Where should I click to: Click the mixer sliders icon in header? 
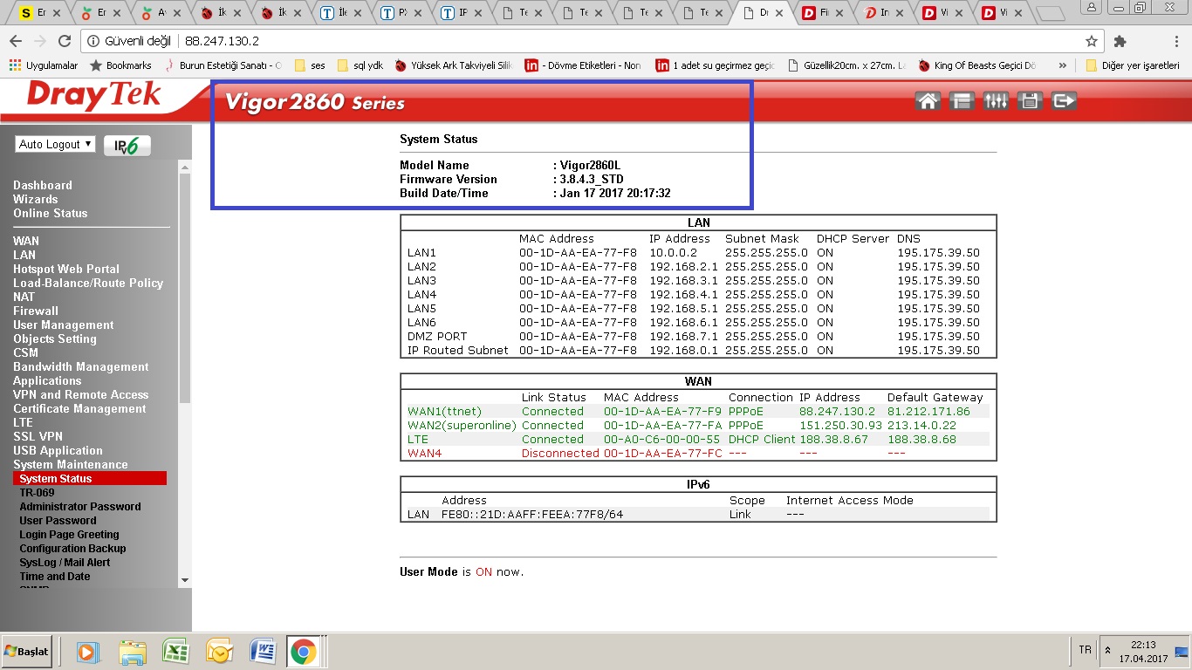click(x=996, y=101)
